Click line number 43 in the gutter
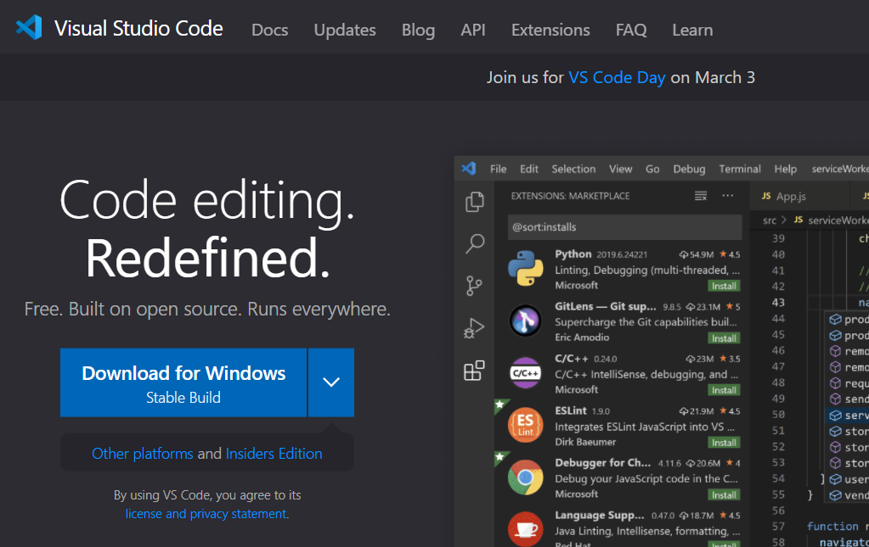The width and height of the screenshot is (869, 547). [x=778, y=303]
